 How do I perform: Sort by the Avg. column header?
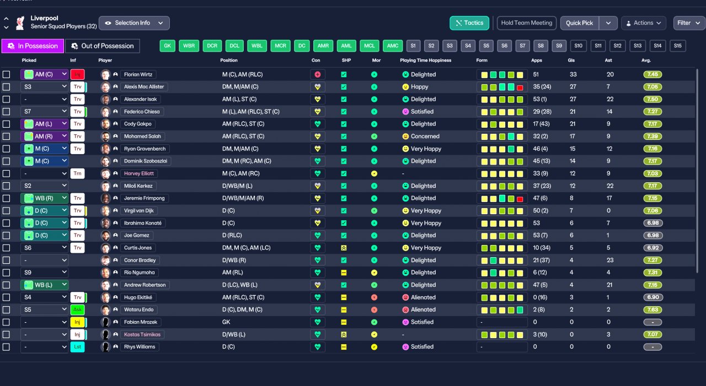click(646, 60)
